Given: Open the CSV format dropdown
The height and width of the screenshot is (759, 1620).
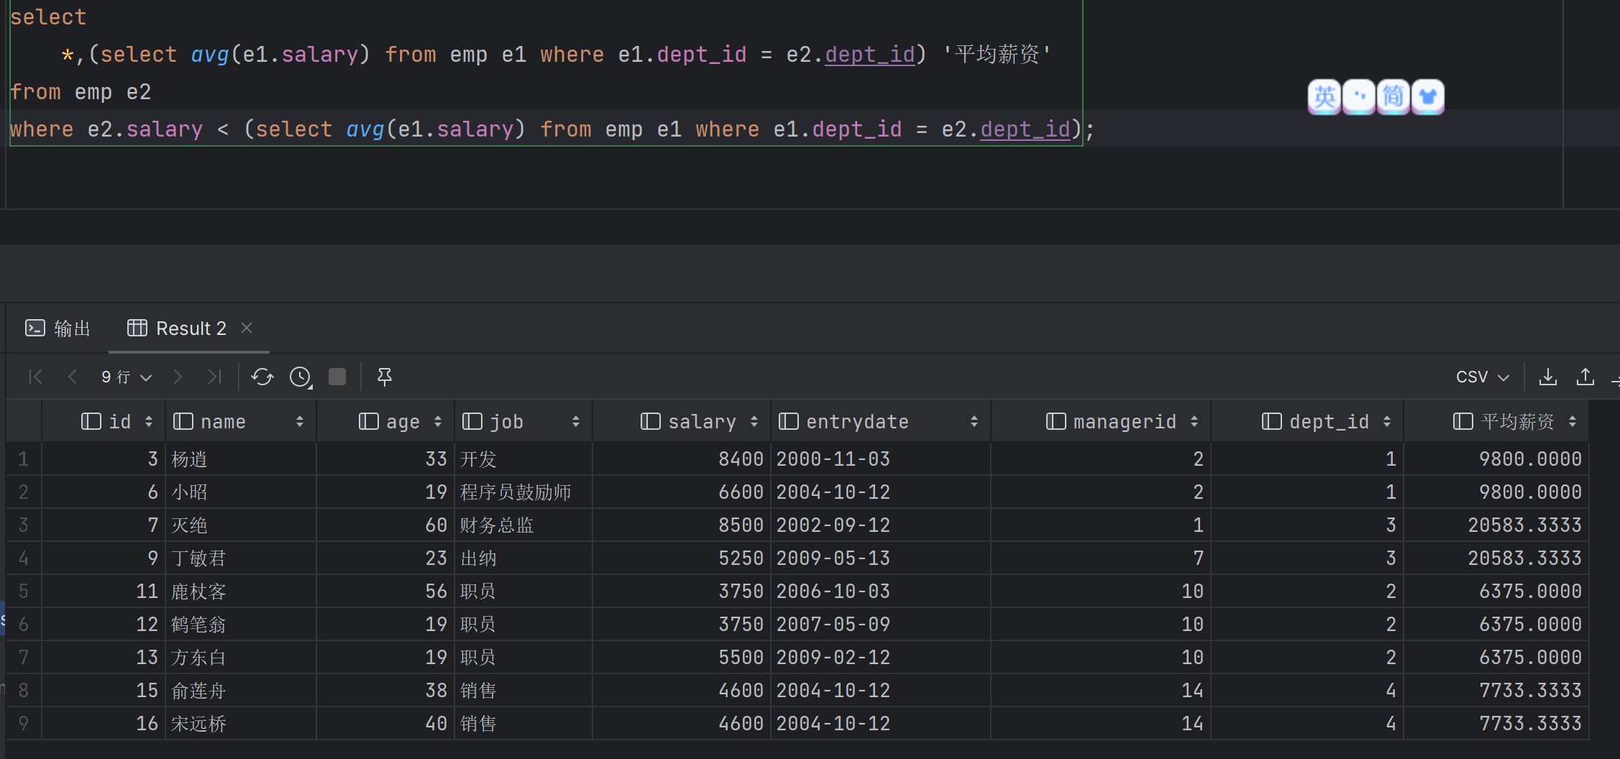Looking at the screenshot, I should tap(1482, 377).
